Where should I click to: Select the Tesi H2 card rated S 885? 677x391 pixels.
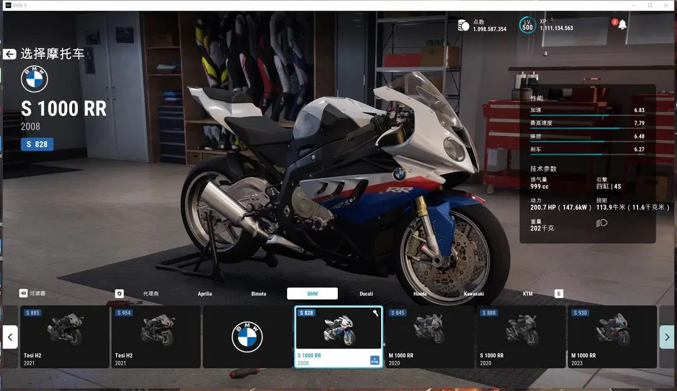point(65,336)
